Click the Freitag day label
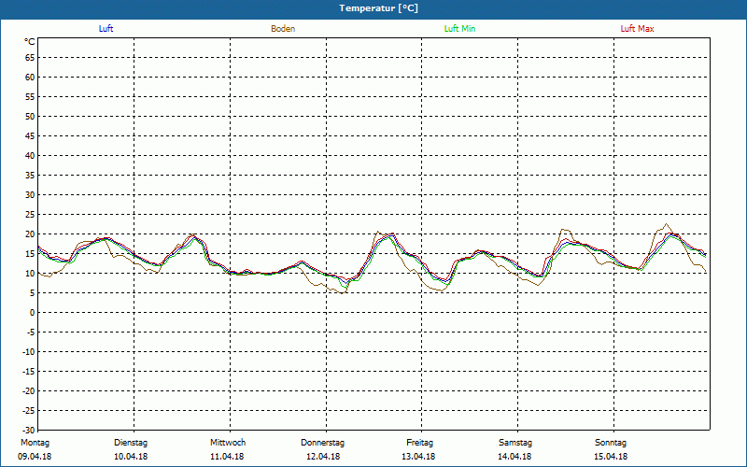Image resolution: width=747 pixels, height=467 pixels. [419, 443]
